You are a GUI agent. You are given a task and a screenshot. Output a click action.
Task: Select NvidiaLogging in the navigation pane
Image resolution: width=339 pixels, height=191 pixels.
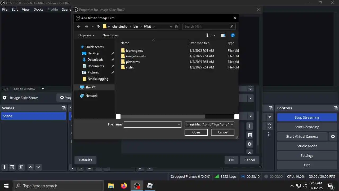click(x=98, y=79)
